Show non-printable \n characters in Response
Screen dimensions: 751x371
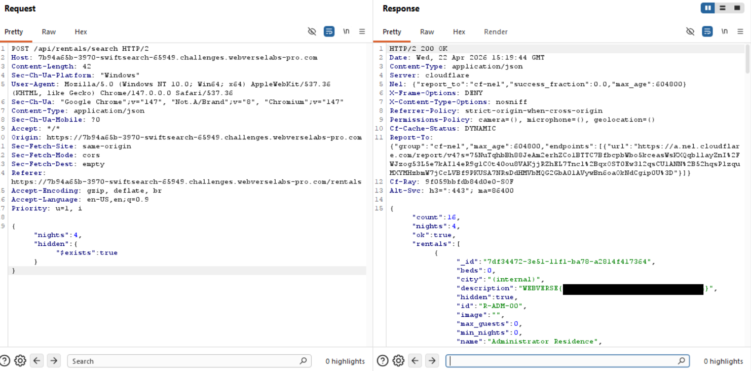[725, 31]
